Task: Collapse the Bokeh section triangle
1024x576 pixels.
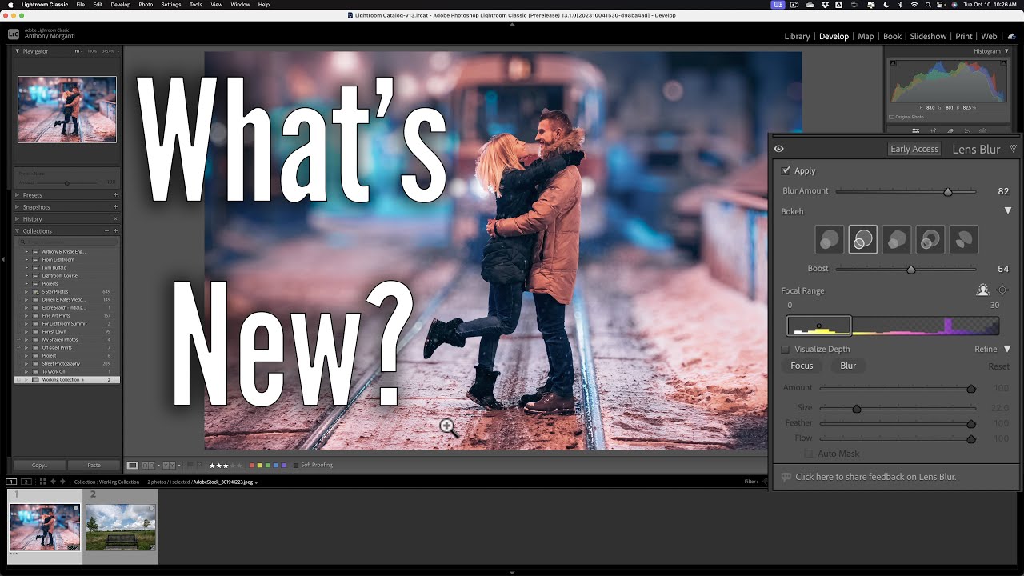Action: click(1008, 211)
